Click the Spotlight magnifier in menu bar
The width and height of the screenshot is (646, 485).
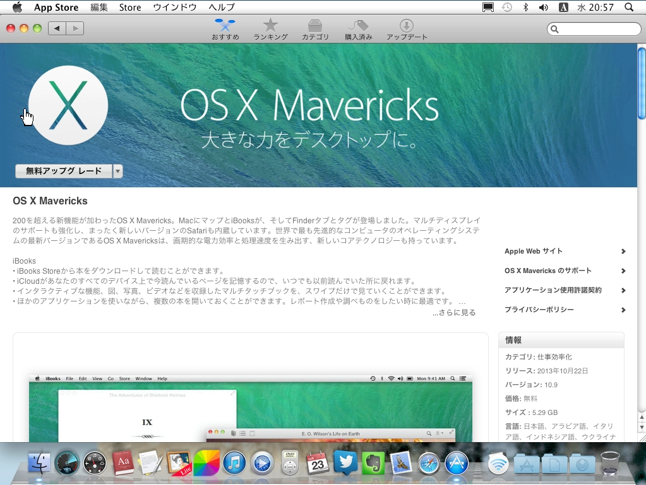[628, 8]
